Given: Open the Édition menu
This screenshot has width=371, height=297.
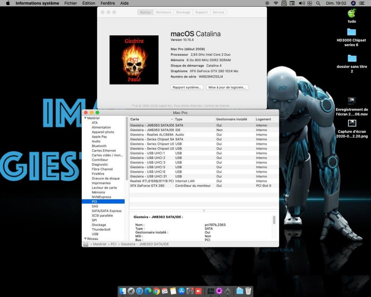Looking at the screenshot, I should click(x=89, y=3).
